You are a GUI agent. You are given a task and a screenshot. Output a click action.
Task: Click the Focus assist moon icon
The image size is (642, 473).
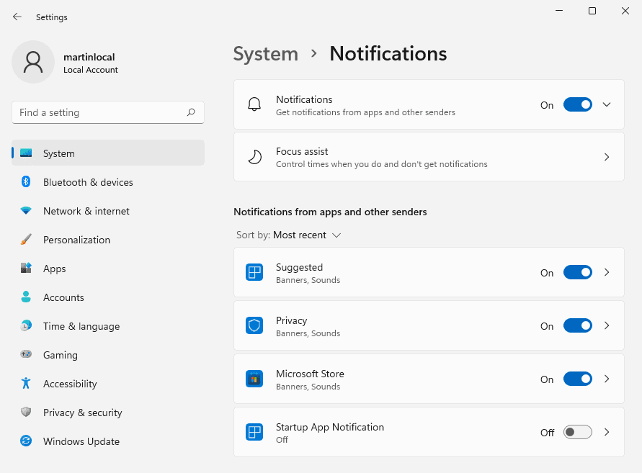tap(254, 157)
